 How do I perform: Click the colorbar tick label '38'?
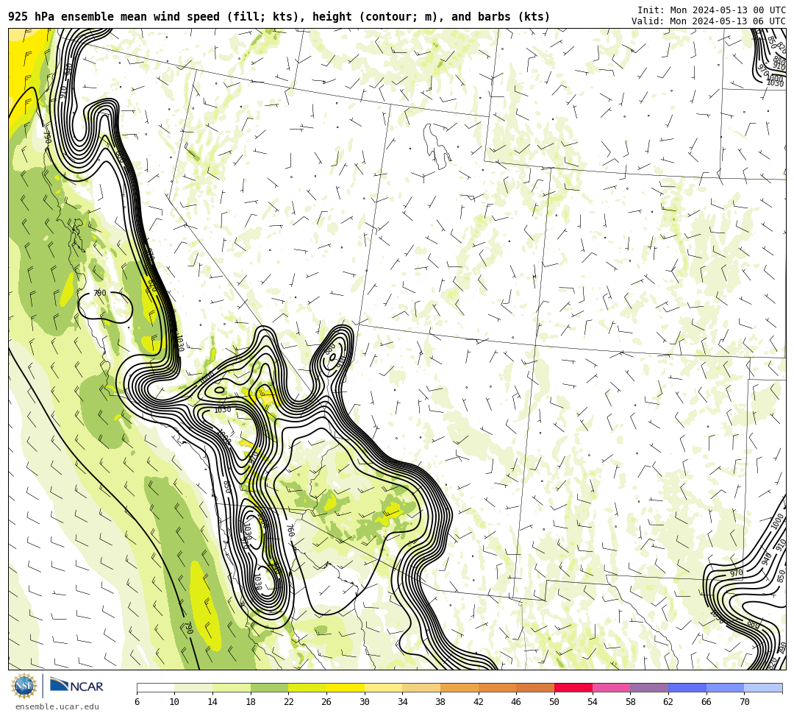click(x=440, y=702)
